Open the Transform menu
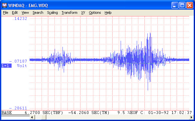 pyautogui.click(x=70, y=13)
